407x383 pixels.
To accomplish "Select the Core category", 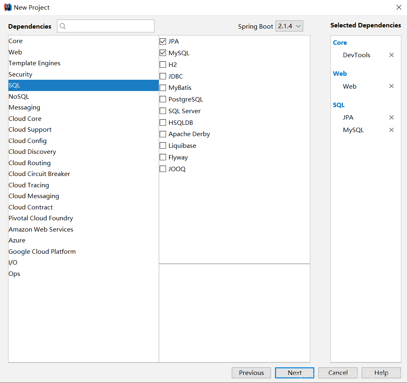I will point(83,41).
